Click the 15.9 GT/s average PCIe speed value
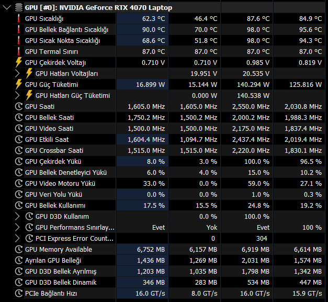The height and width of the screenshot is (302, 328). pyautogui.click(x=307, y=294)
